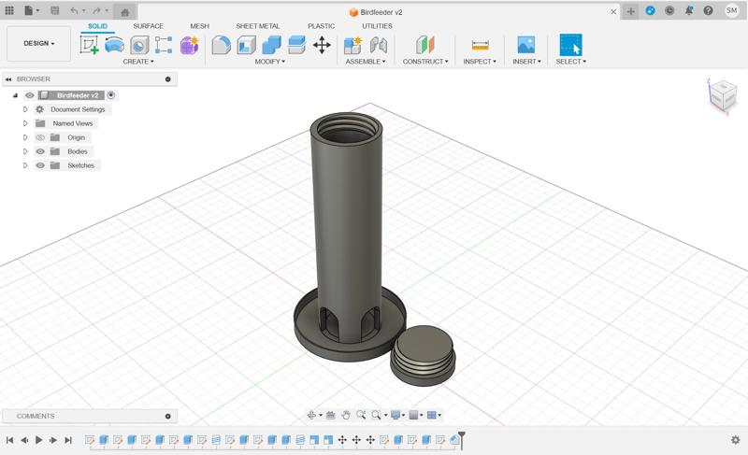Click the Pan hand icon in navigation bar
This screenshot has height=455, width=748.
coord(346,415)
